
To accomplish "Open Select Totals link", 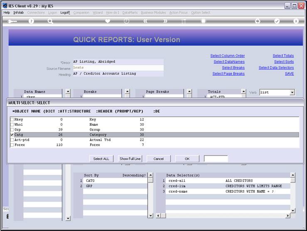I will point(283,56).
